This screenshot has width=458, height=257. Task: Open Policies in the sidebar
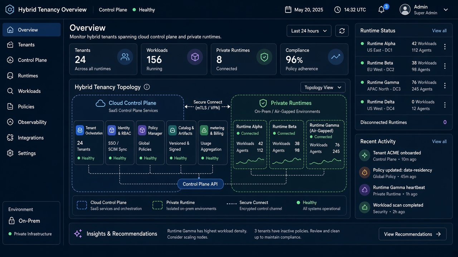31,107
